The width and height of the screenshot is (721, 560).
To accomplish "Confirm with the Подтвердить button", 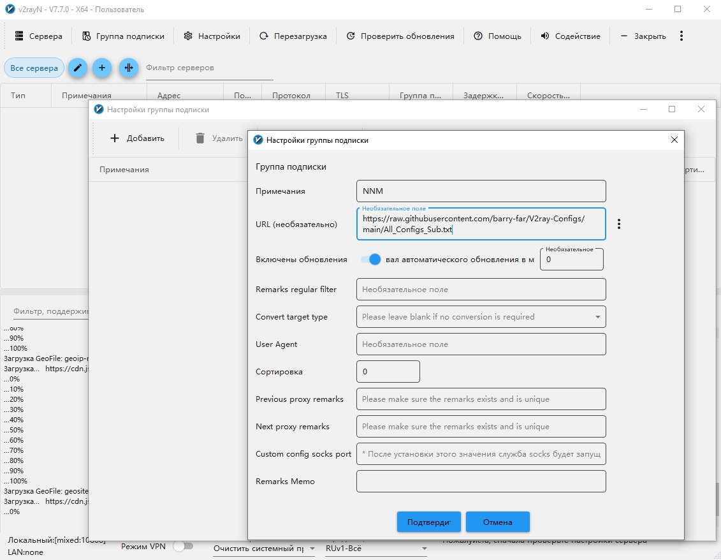I will pyautogui.click(x=428, y=522).
